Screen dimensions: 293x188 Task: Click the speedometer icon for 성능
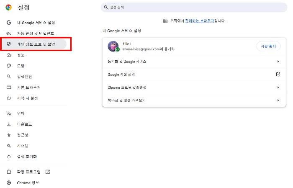[9, 55]
